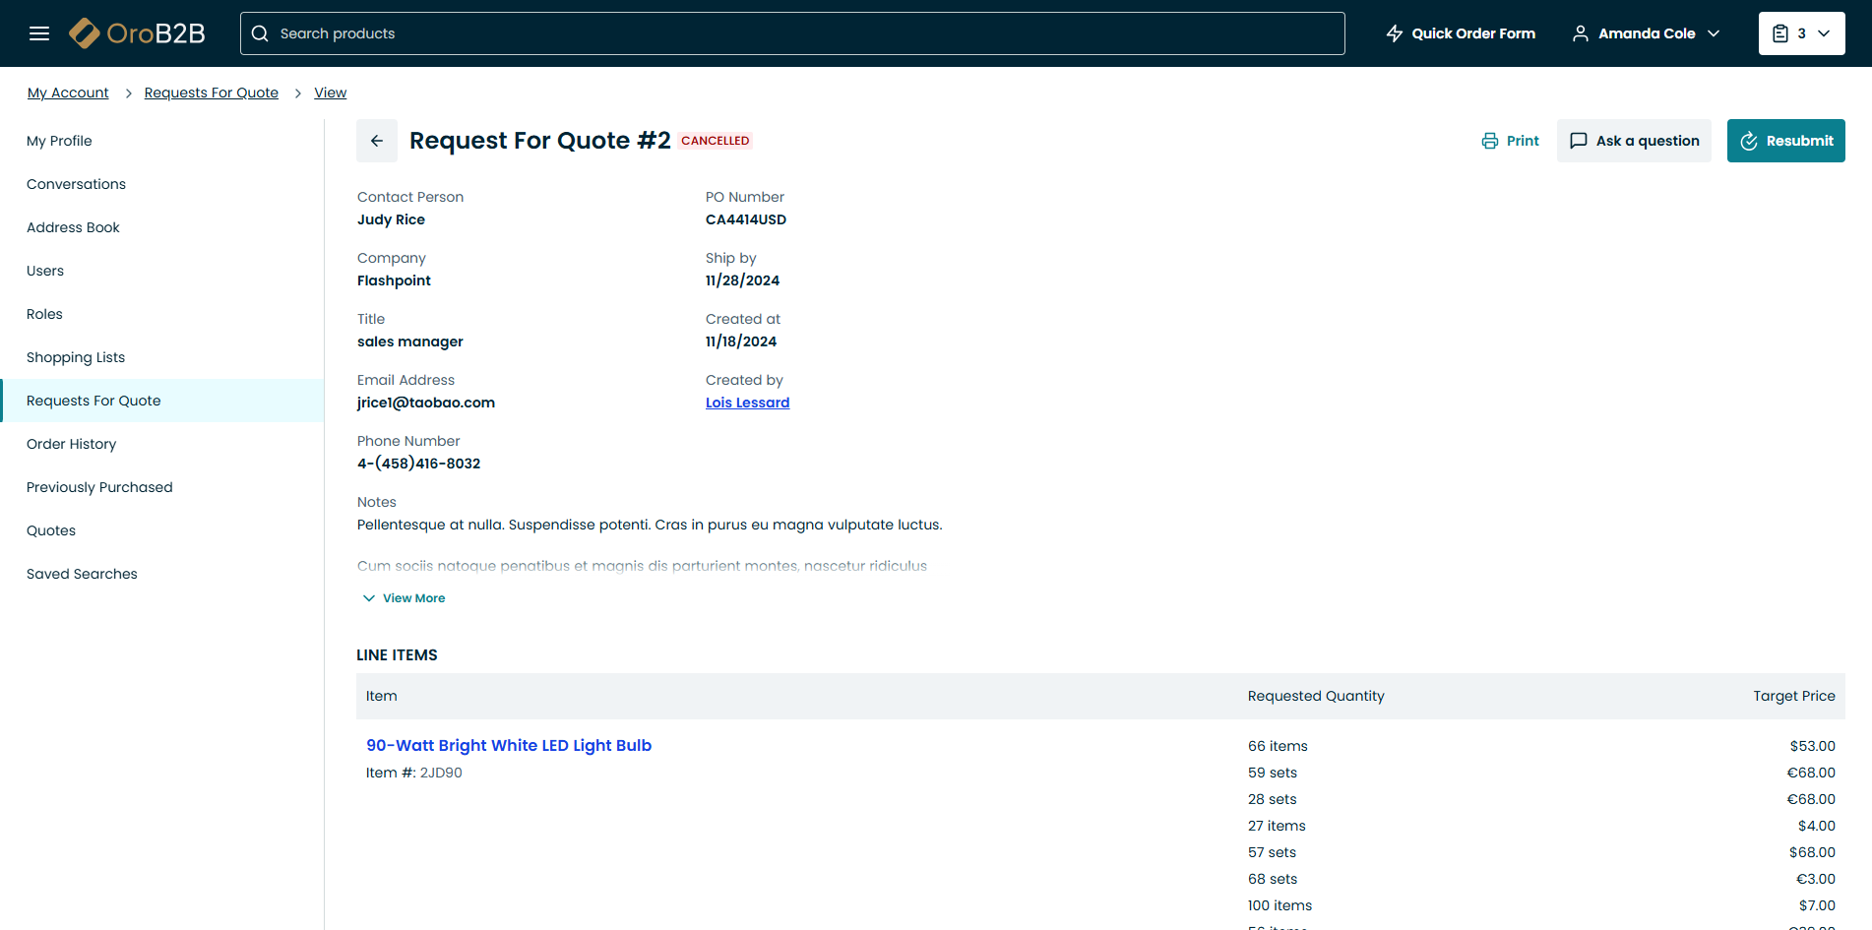Click My Account breadcrumb link
The width and height of the screenshot is (1872, 930).
pos(68,93)
